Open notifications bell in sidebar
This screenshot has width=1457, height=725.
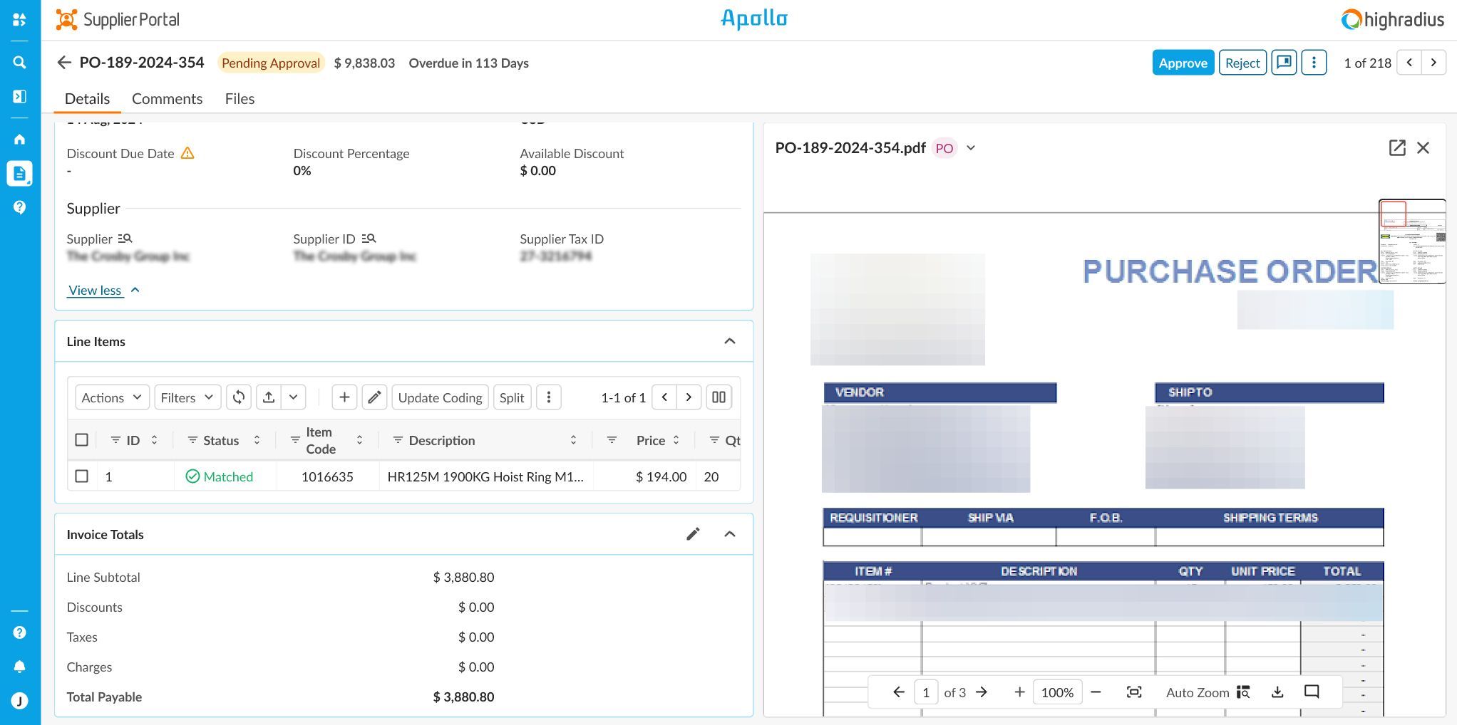point(20,667)
